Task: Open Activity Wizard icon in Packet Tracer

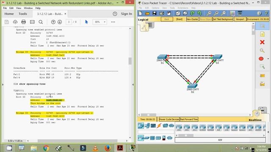Action: pyautogui.click(x=169, y=13)
